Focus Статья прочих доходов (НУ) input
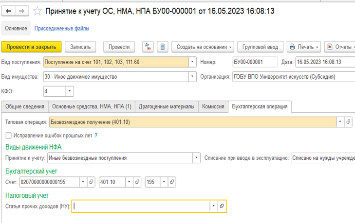 (x=141, y=206)
